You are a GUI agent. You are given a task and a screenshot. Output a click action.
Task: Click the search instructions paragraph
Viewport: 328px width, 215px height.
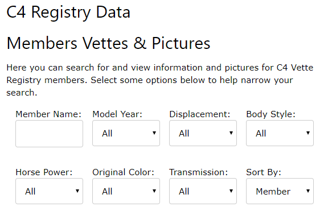pos(160,80)
